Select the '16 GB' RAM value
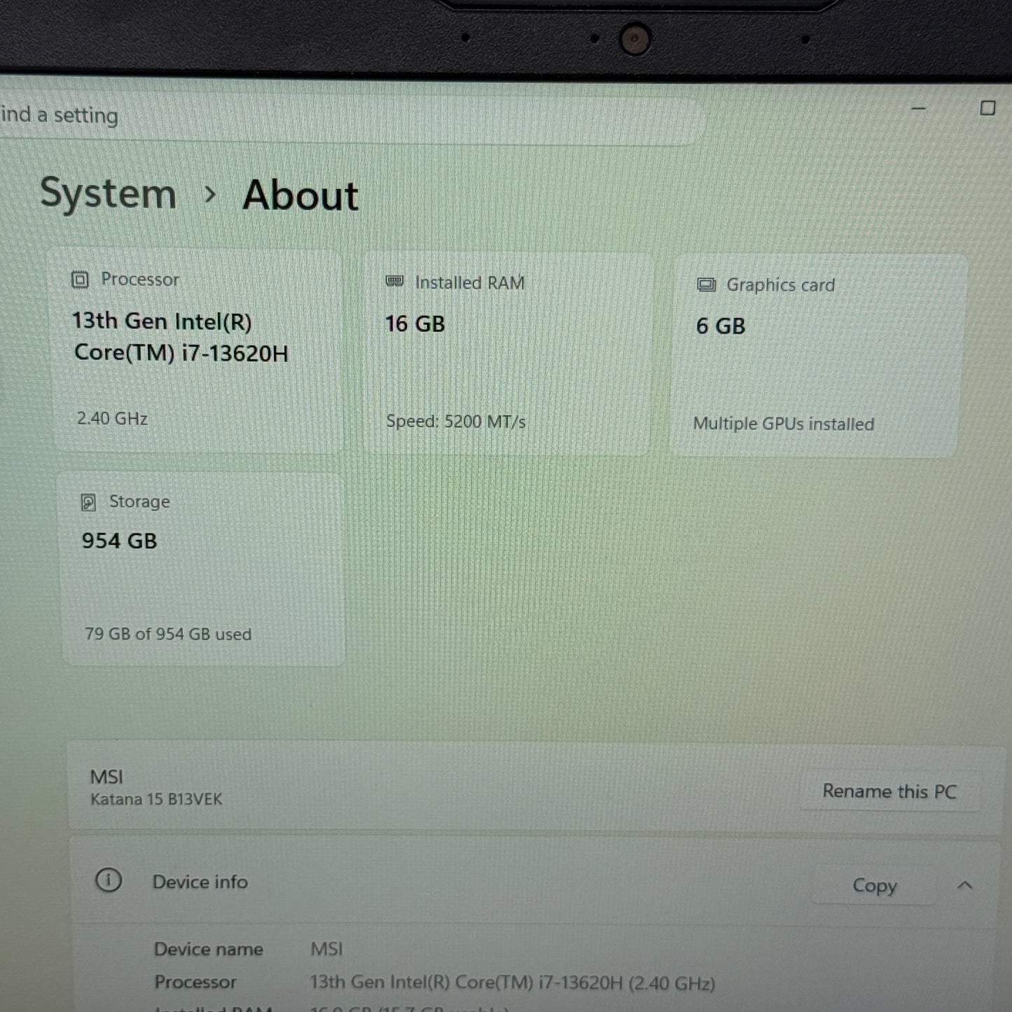Viewport: 1012px width, 1012px height. 415,324
